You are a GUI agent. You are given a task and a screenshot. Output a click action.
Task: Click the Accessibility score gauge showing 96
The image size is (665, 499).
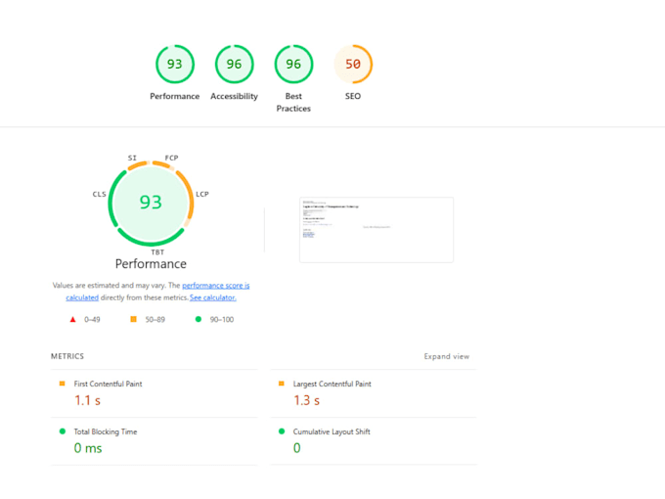(234, 64)
